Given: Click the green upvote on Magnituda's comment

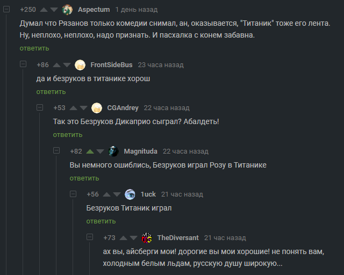Looking at the screenshot, I should [90, 151].
